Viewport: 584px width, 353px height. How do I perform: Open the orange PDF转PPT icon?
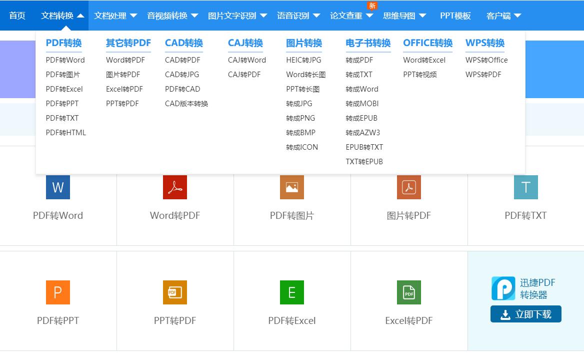click(58, 292)
